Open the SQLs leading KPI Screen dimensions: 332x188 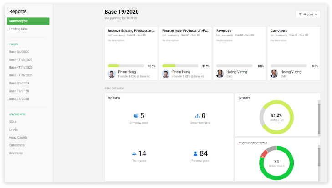coord(13,122)
